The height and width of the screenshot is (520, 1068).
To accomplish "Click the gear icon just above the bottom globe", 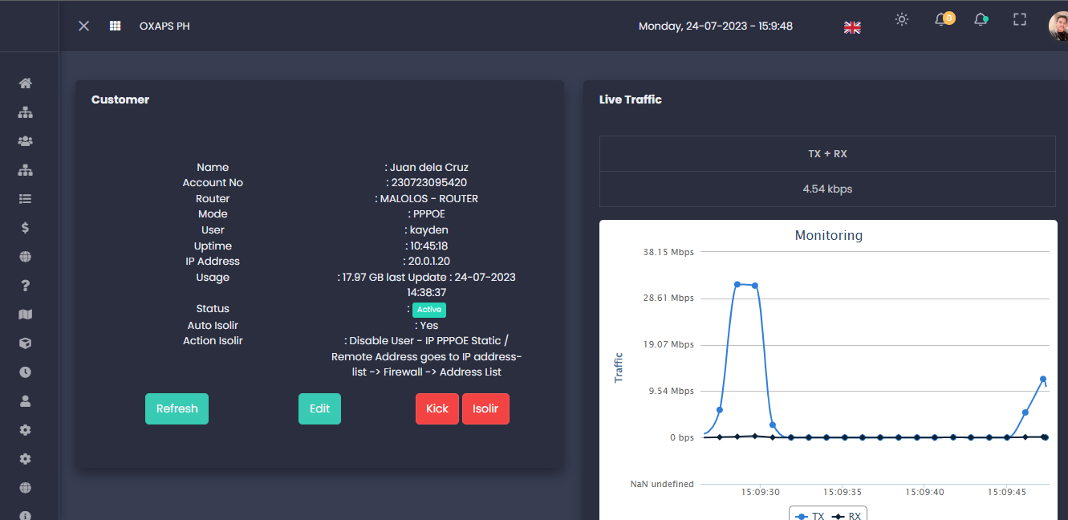I will pyautogui.click(x=25, y=459).
